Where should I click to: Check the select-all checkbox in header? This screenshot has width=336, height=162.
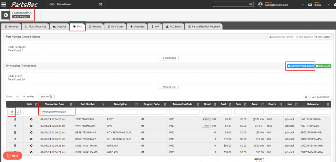(x=12, y=112)
